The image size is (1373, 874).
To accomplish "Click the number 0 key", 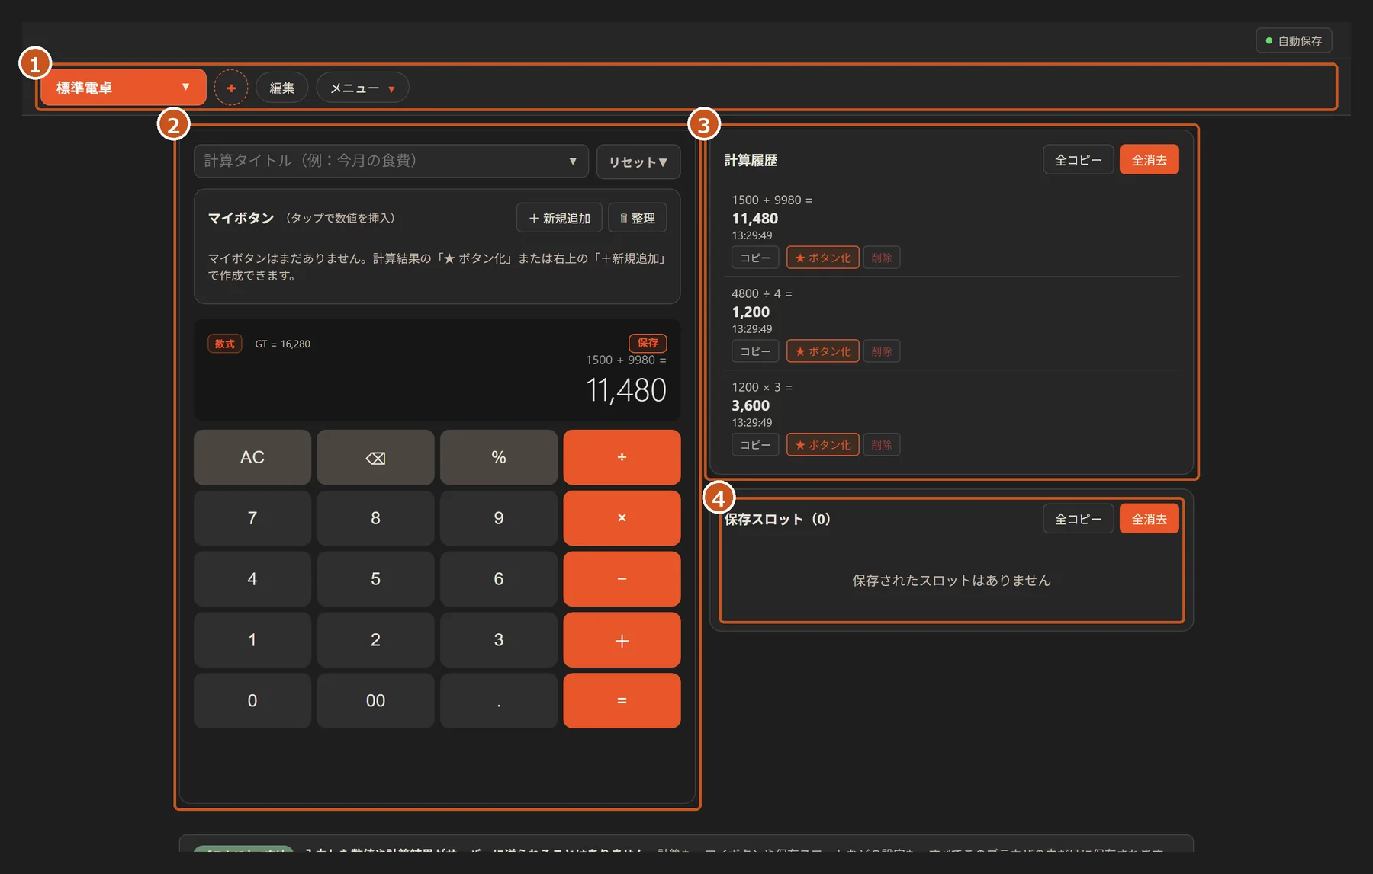I will coord(252,701).
